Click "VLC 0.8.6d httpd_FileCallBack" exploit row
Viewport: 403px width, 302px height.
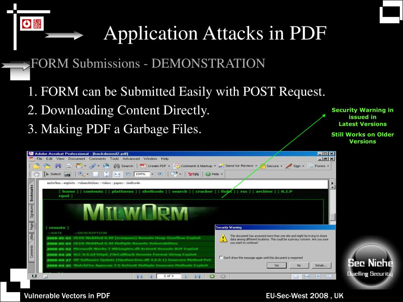[130, 254]
